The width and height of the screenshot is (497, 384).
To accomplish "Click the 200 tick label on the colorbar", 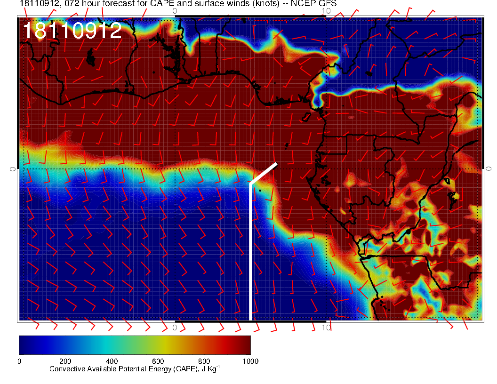I will click(x=65, y=361).
